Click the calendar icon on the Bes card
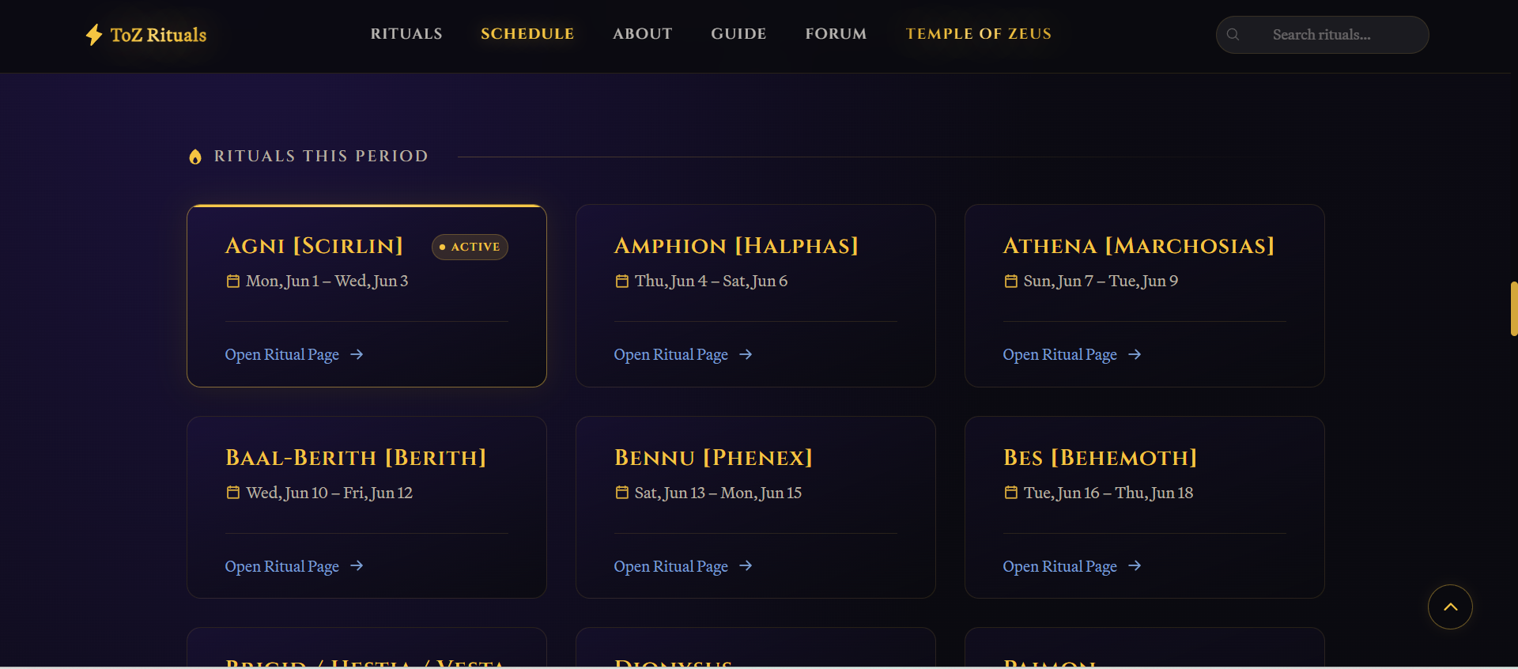This screenshot has width=1518, height=669. (1011, 493)
